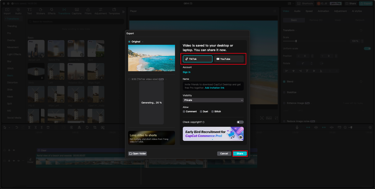
Task: Click the Share button in Export dialog
Action: coord(240,153)
